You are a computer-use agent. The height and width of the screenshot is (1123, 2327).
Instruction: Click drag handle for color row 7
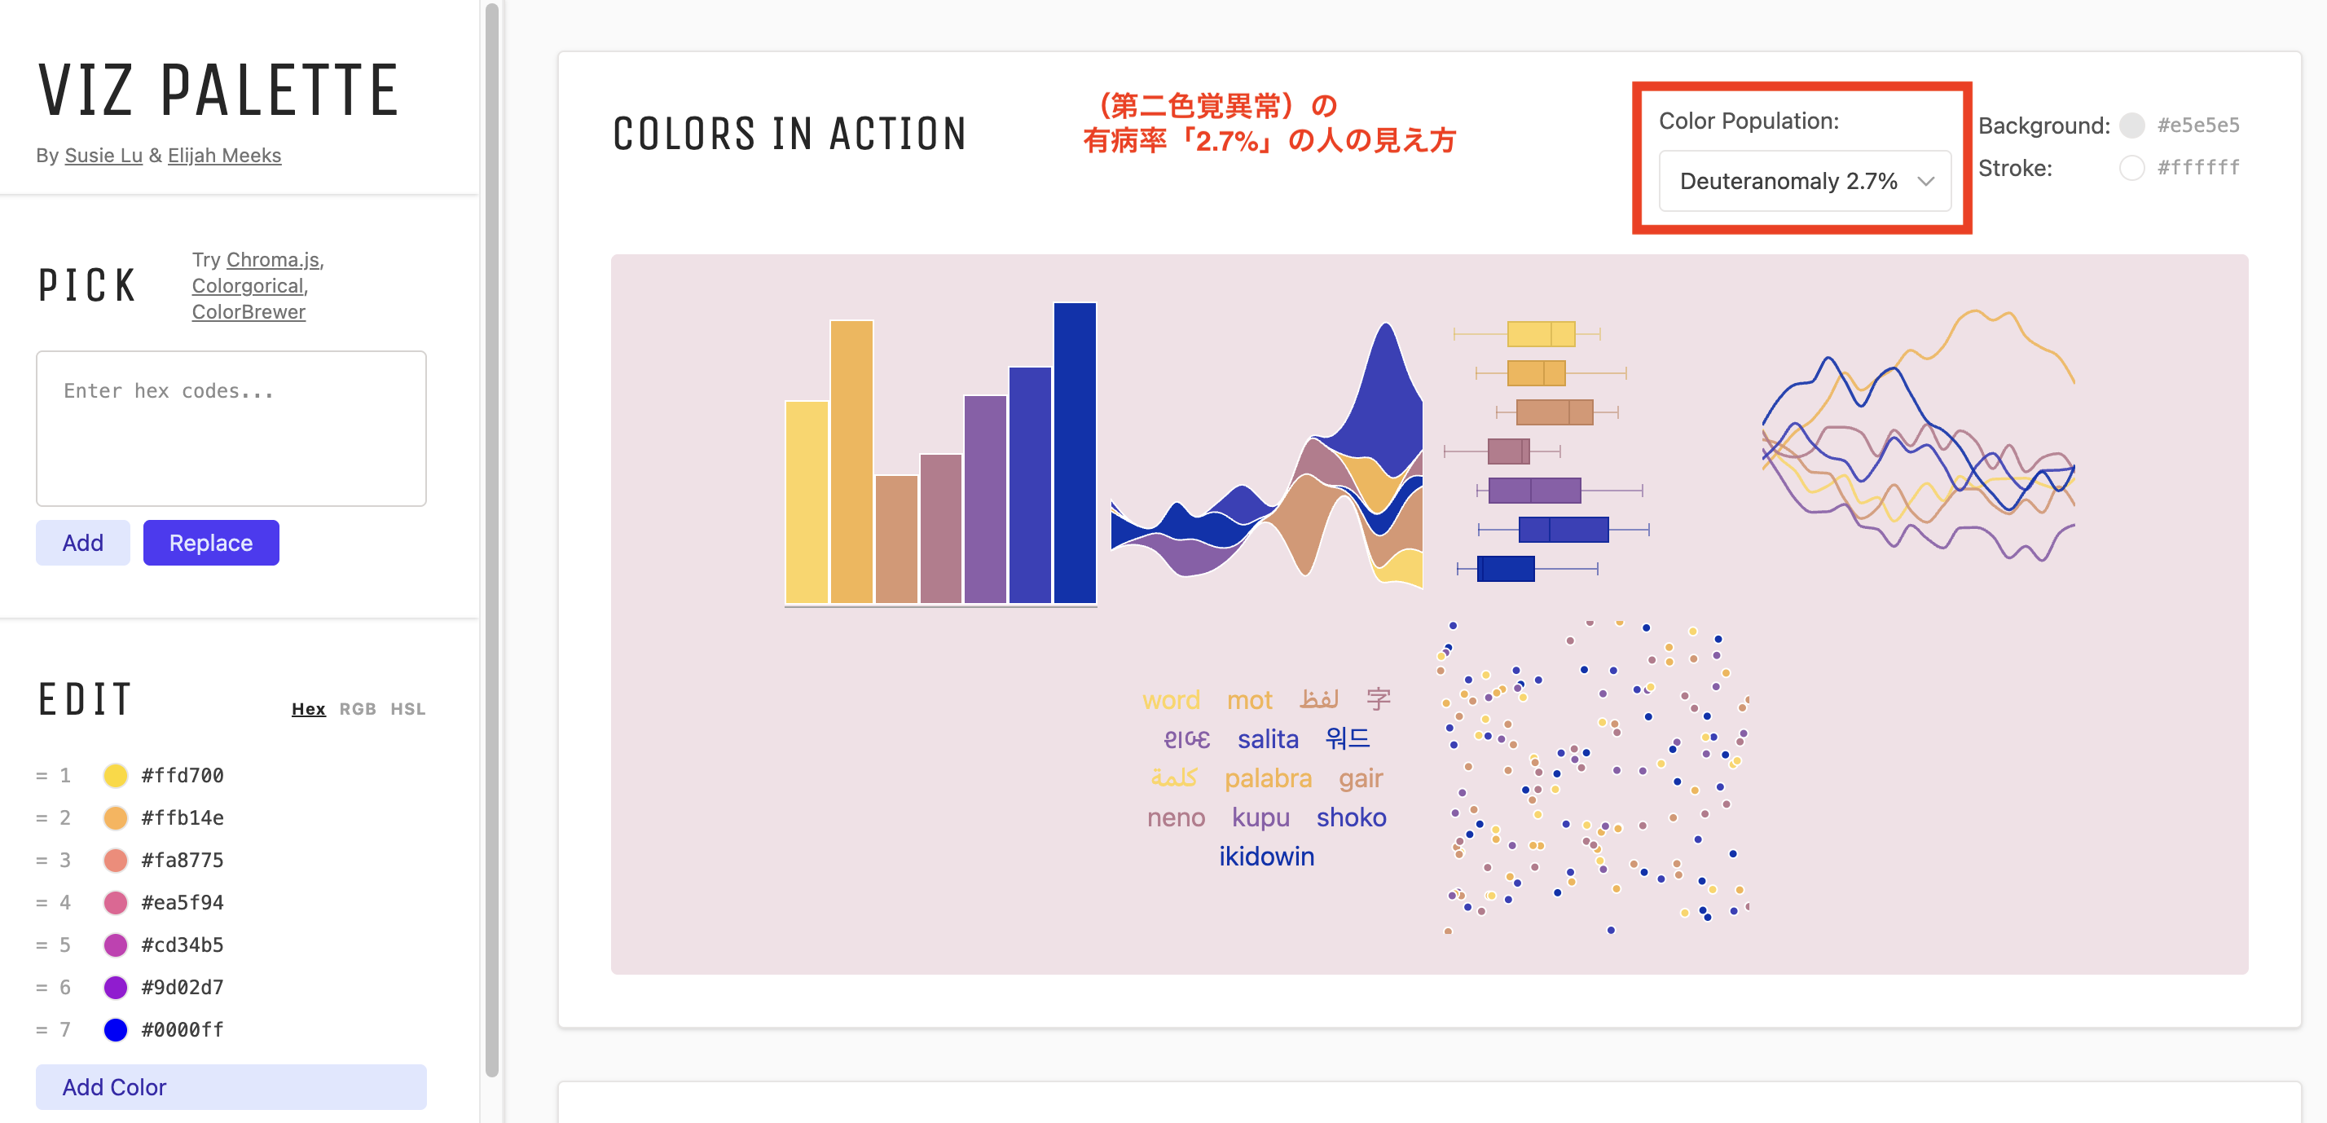click(x=42, y=1030)
